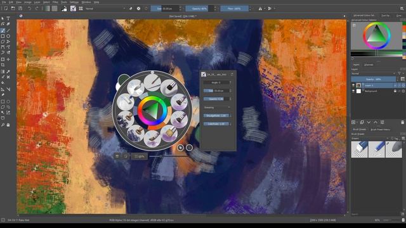The image size is (406, 228).
Task: Open Smoothing dropdown in popup brush settings
Action: [x=217, y=107]
